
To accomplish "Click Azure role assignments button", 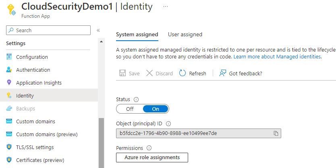I will click(152, 158).
